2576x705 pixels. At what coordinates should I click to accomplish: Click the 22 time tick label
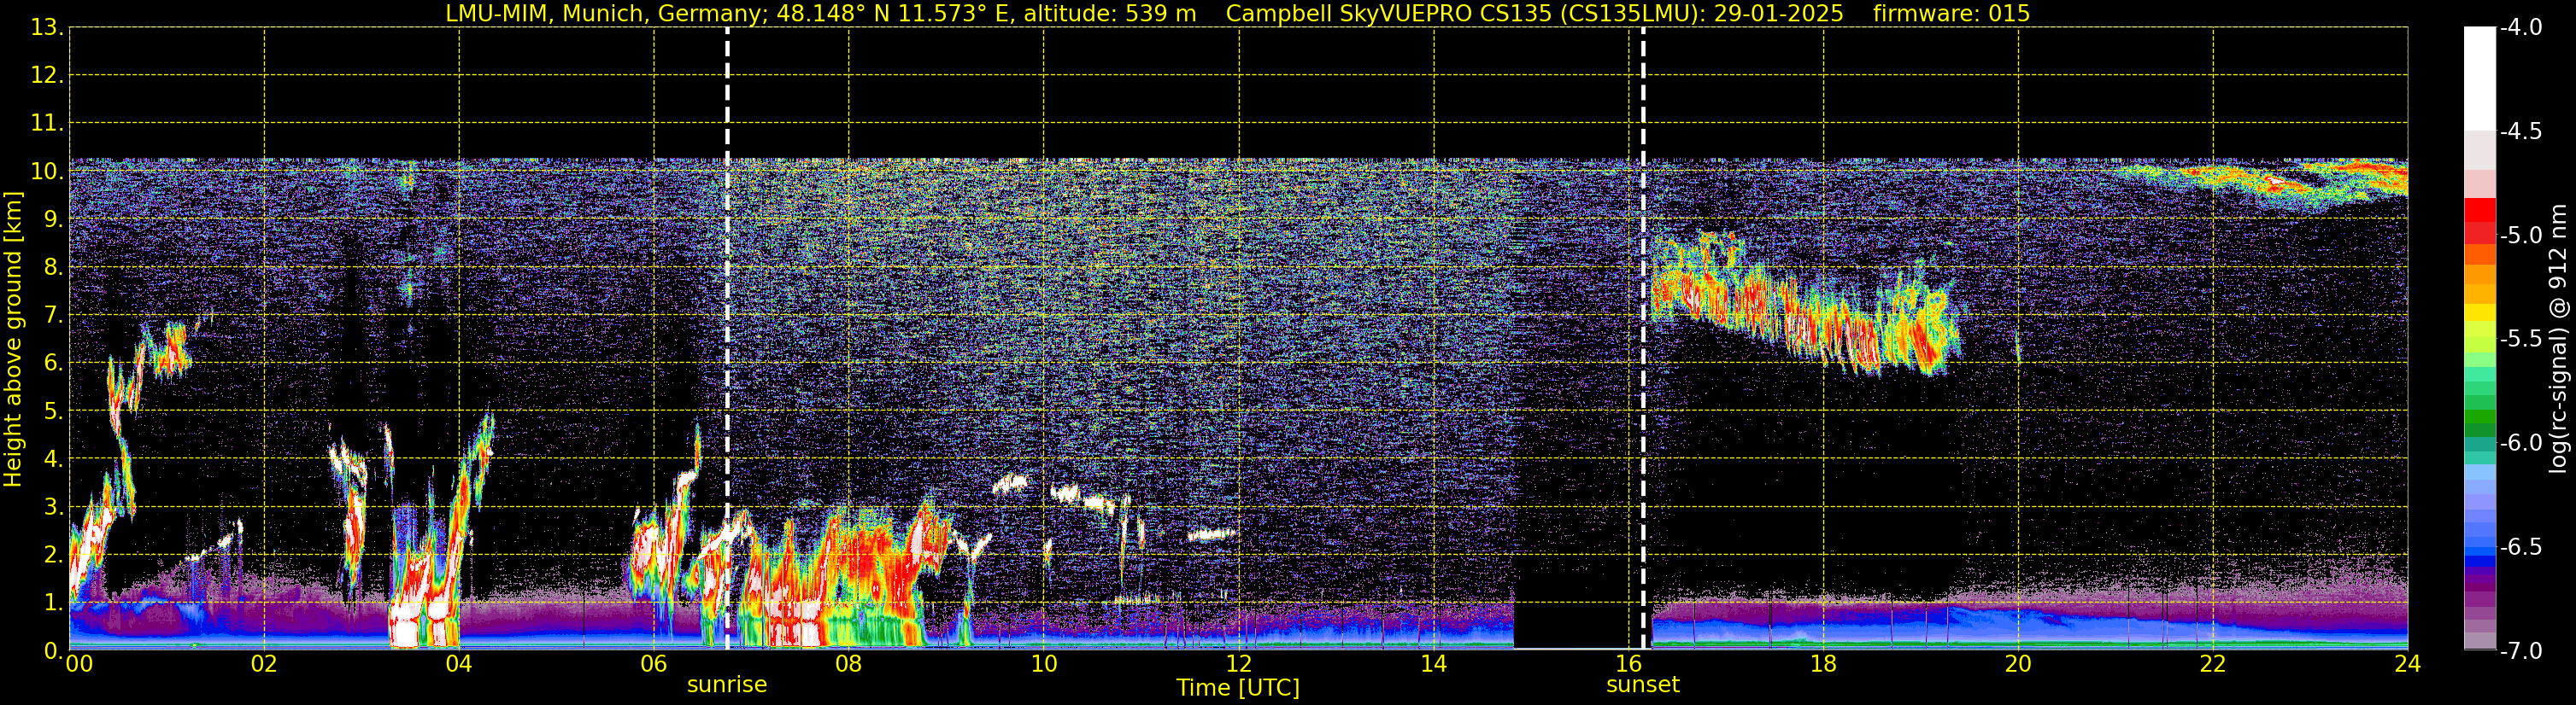point(2213,664)
